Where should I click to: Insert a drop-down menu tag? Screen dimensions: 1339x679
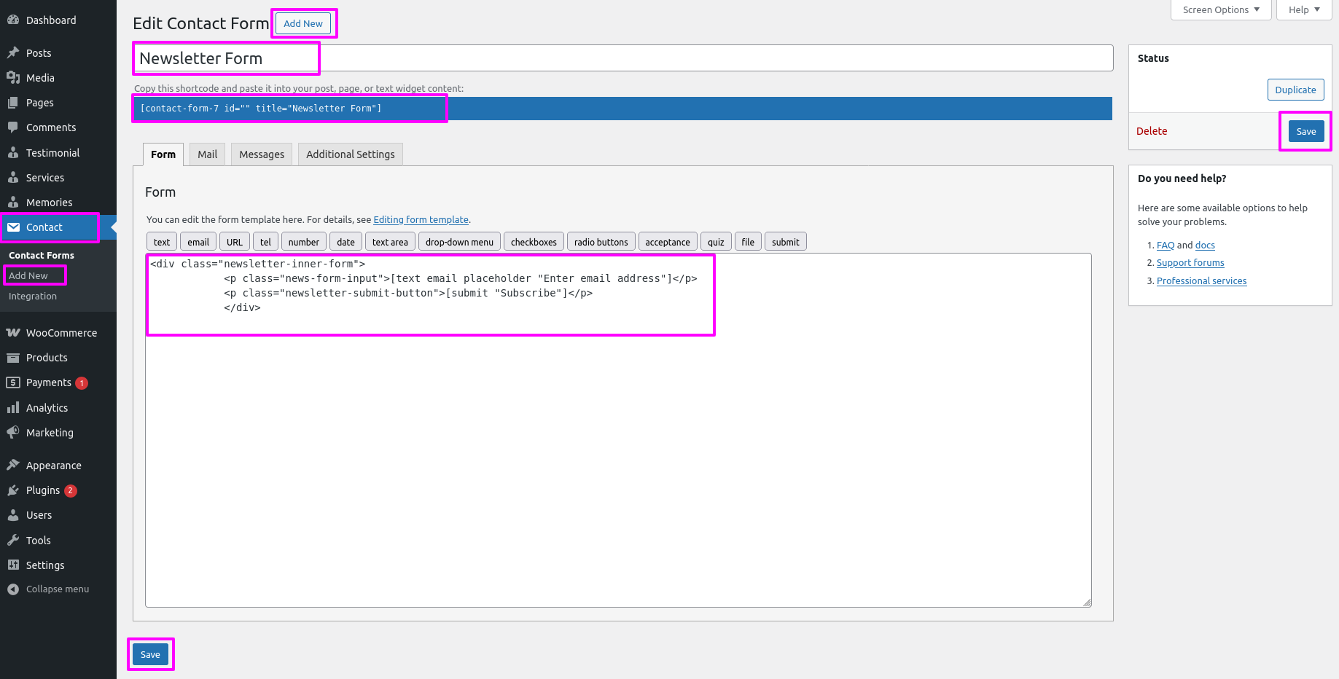pos(459,242)
